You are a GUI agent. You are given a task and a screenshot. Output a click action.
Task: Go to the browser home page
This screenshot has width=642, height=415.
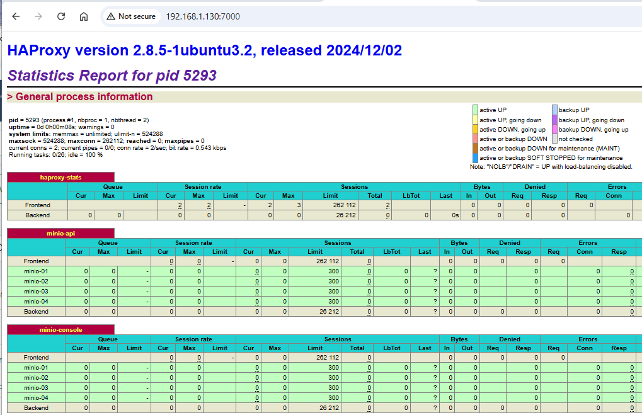[84, 16]
